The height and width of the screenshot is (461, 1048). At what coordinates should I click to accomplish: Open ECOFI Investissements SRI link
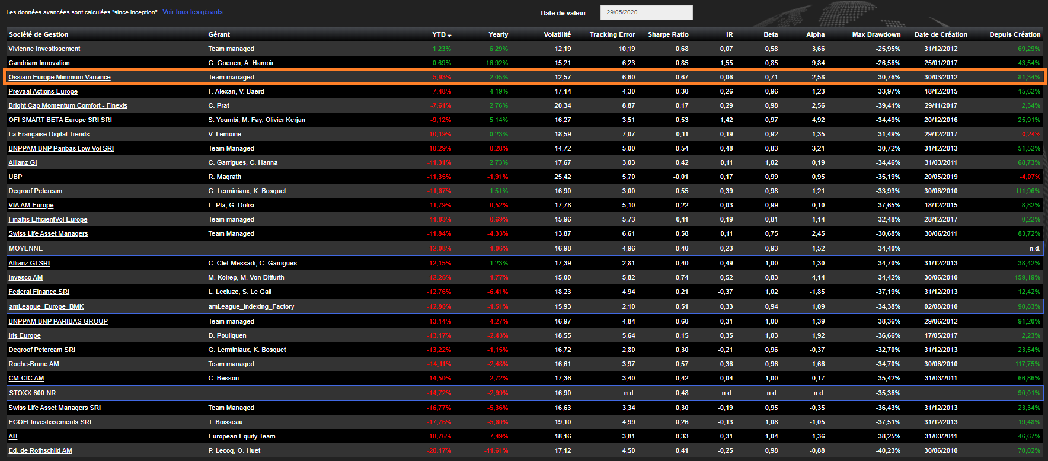tap(50, 422)
